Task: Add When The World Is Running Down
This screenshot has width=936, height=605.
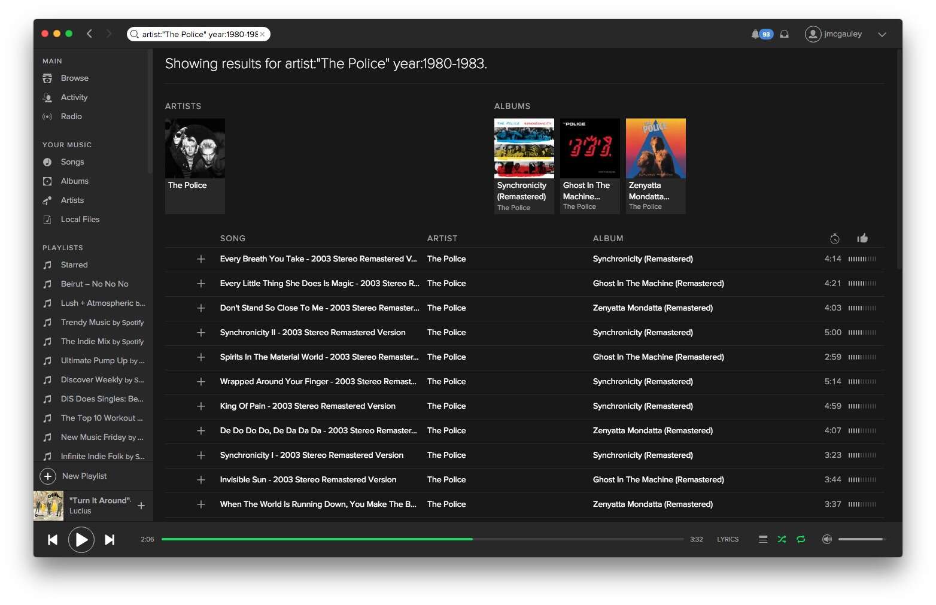Action: (201, 504)
